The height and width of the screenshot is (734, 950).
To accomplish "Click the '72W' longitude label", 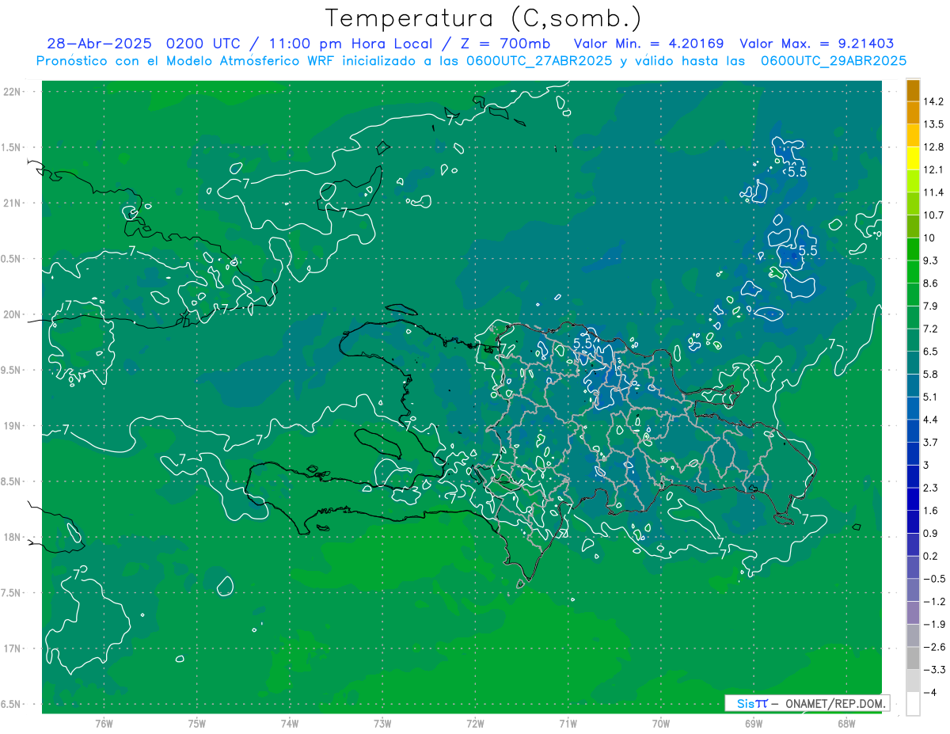I will click(475, 723).
